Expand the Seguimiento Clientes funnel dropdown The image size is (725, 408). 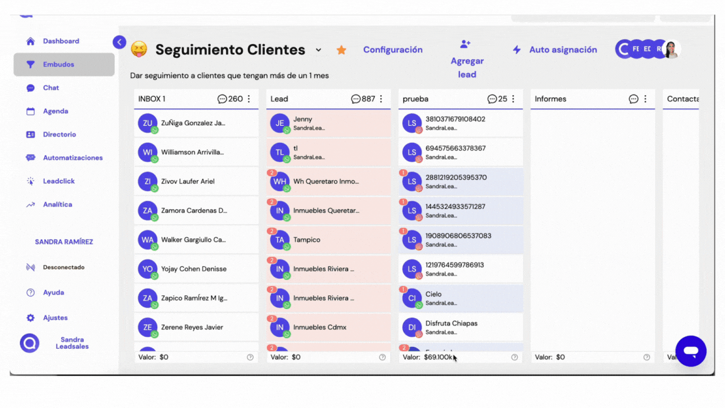[x=318, y=50]
